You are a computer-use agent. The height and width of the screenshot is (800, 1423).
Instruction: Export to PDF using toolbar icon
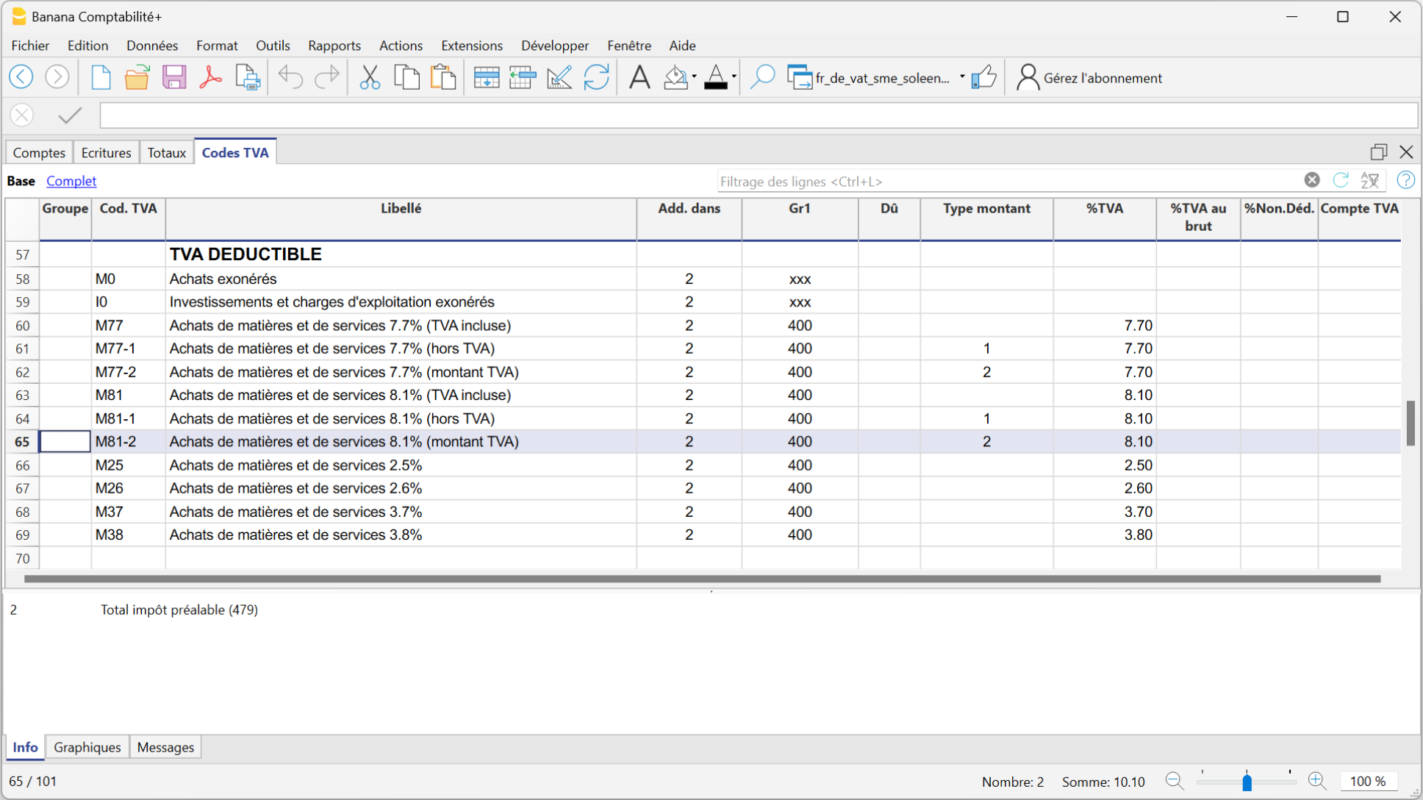click(x=211, y=77)
